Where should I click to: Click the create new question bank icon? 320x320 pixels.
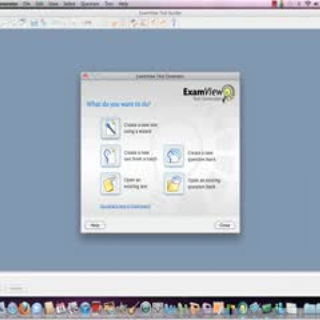pyautogui.click(x=173, y=156)
